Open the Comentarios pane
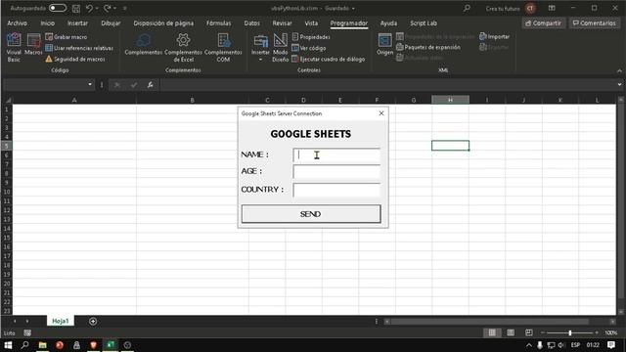The width and height of the screenshot is (626, 352). [595, 23]
